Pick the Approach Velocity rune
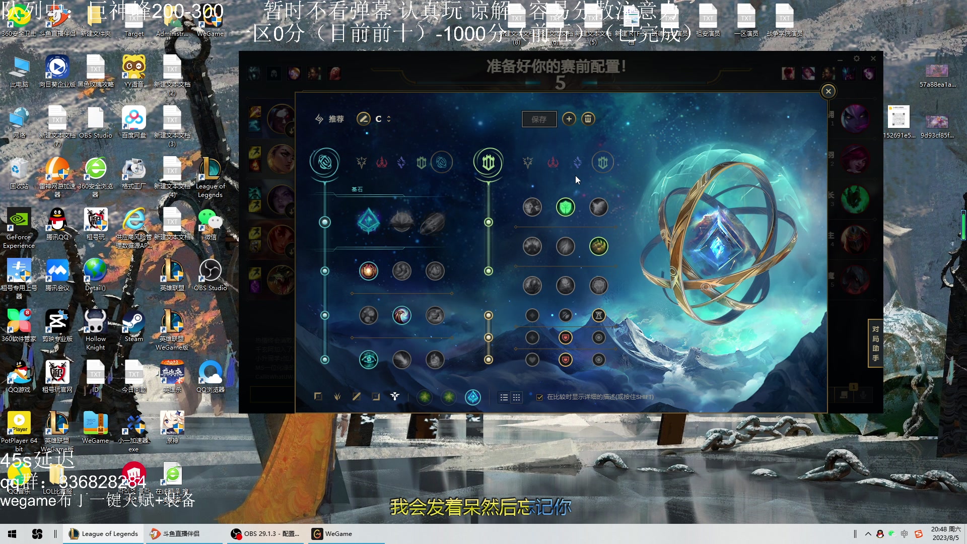The width and height of the screenshot is (967, 544). coord(401,360)
